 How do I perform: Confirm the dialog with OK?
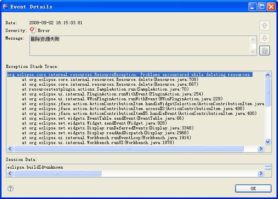pyautogui.click(x=253, y=188)
